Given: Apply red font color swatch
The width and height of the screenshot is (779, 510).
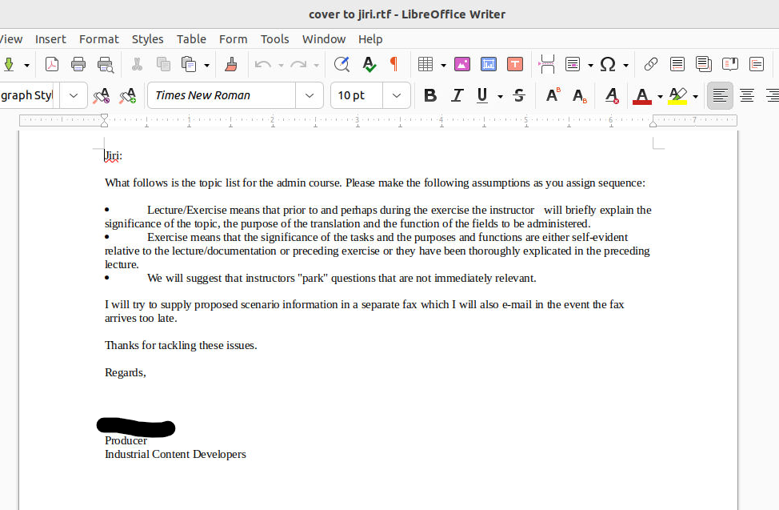Looking at the screenshot, I should click(642, 95).
